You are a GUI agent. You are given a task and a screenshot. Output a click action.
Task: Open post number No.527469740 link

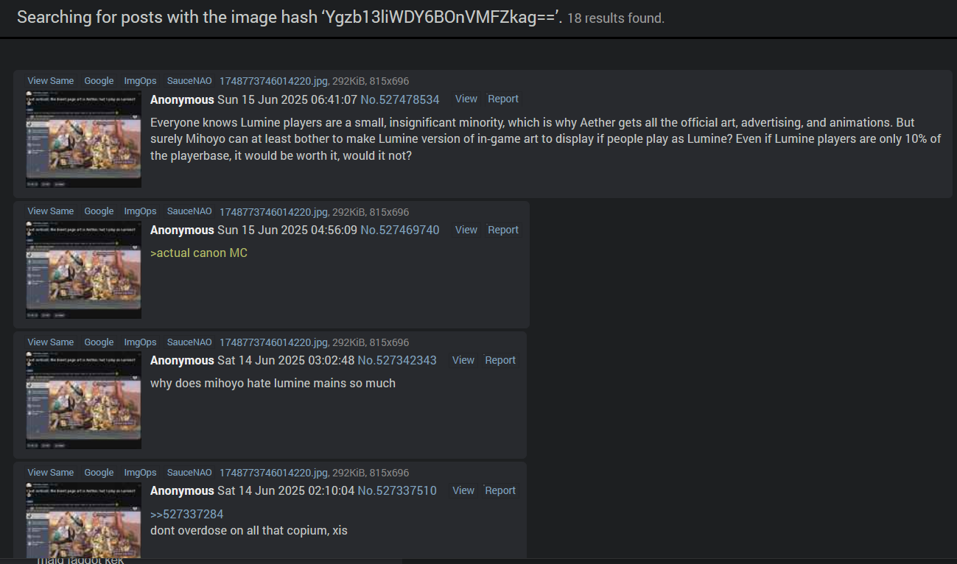coord(400,230)
